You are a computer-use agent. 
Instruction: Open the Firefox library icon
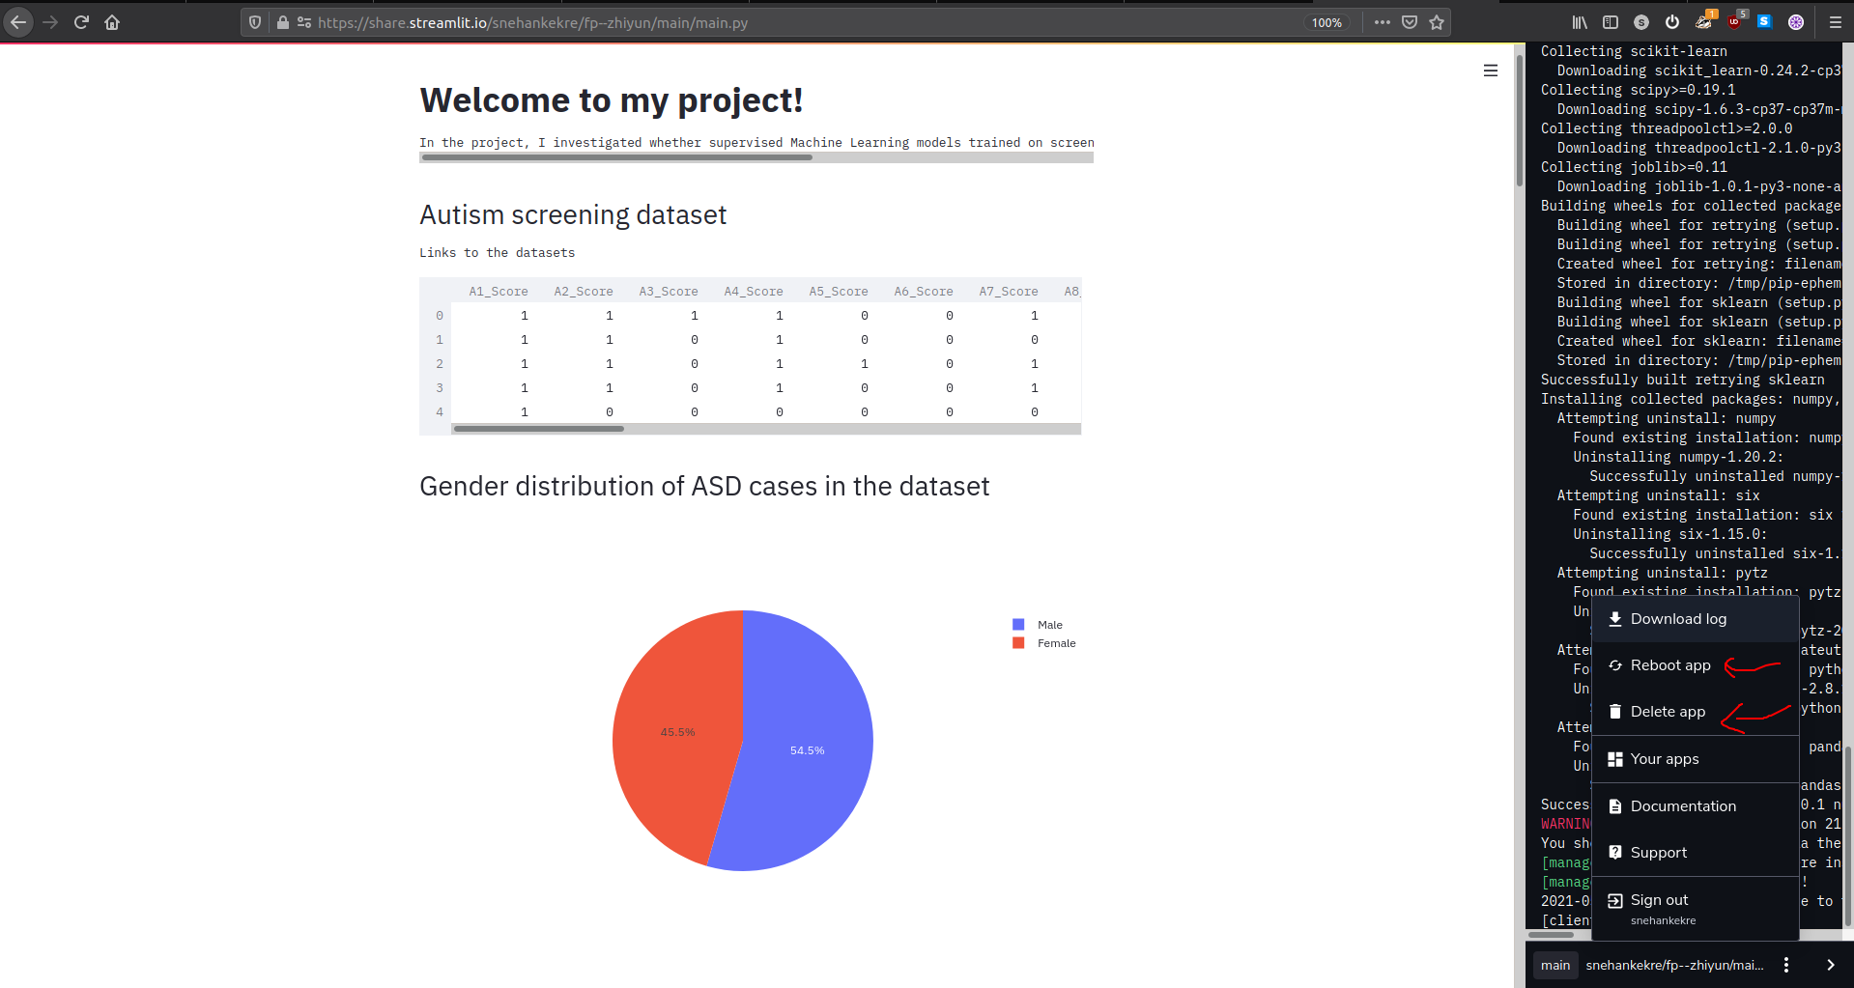[x=1580, y=22]
